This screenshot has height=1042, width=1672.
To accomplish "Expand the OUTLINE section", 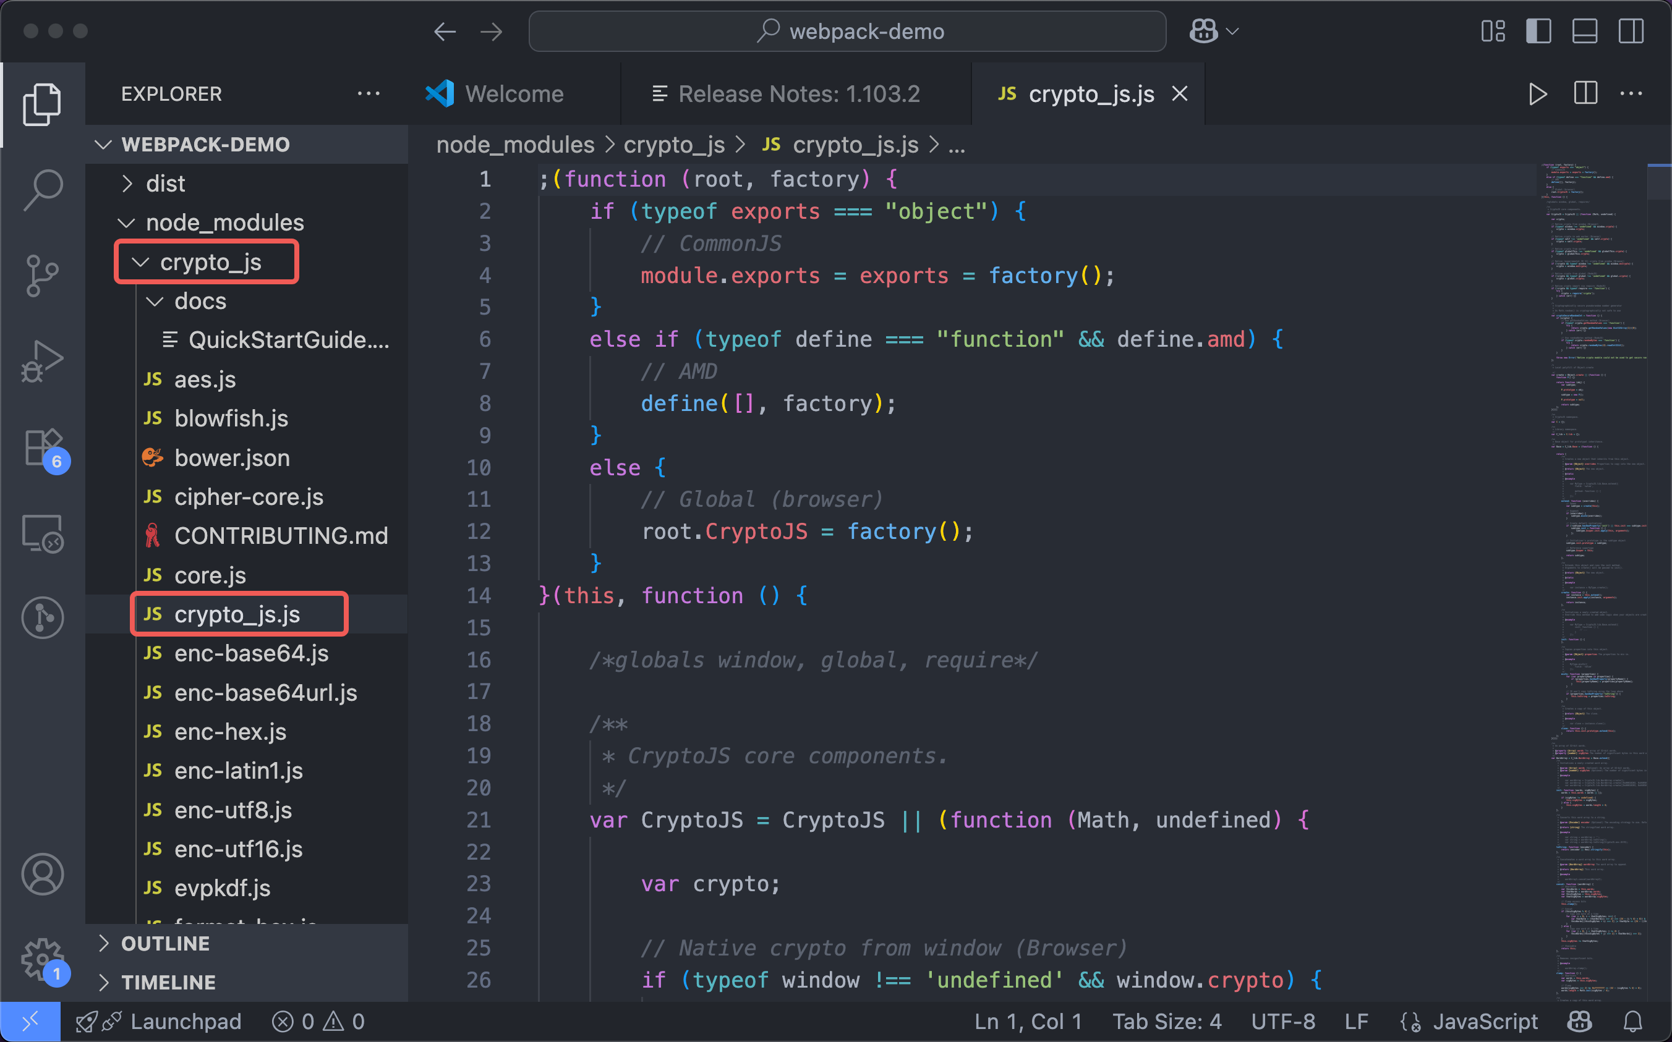I will point(166,944).
